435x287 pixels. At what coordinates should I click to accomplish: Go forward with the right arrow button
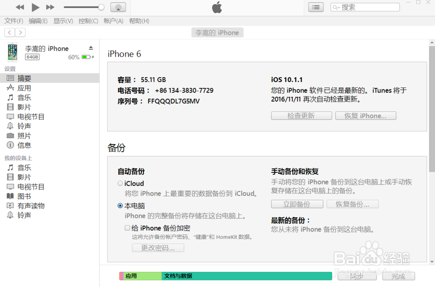pos(20,33)
